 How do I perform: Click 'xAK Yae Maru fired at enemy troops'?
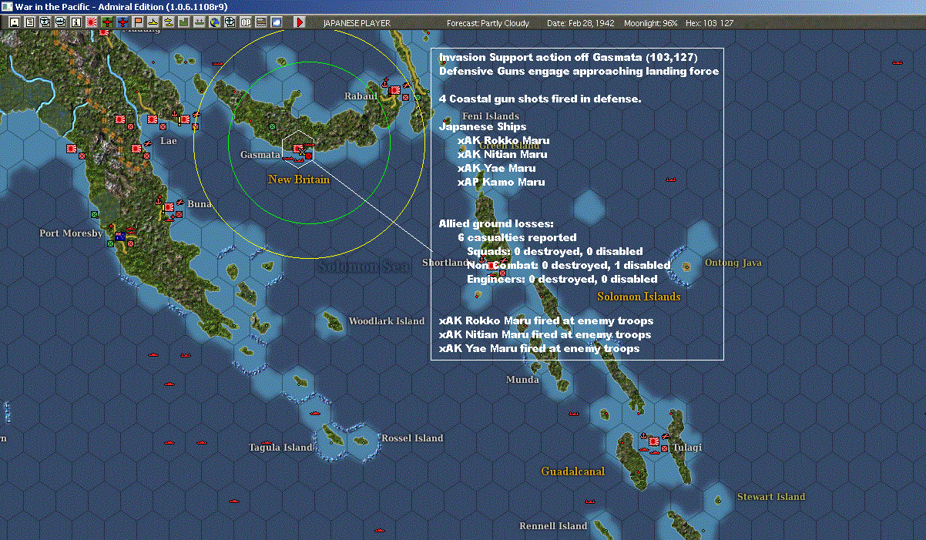[539, 348]
